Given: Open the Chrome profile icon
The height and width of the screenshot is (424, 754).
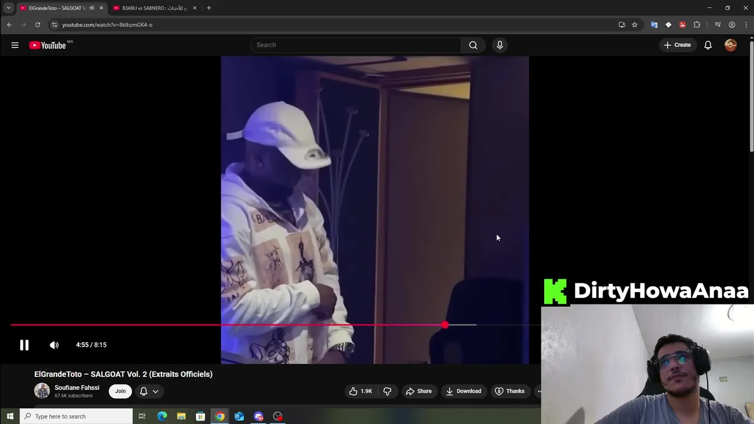Looking at the screenshot, I should (732, 25).
